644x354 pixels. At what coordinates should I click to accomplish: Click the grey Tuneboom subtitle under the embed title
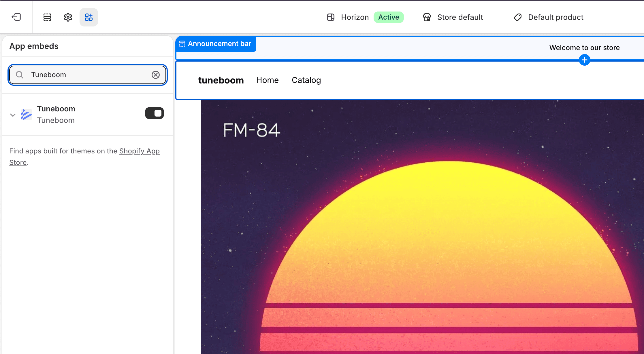point(56,120)
